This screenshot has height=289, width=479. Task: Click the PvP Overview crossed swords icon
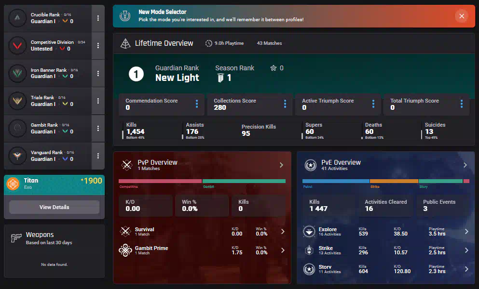coord(126,165)
